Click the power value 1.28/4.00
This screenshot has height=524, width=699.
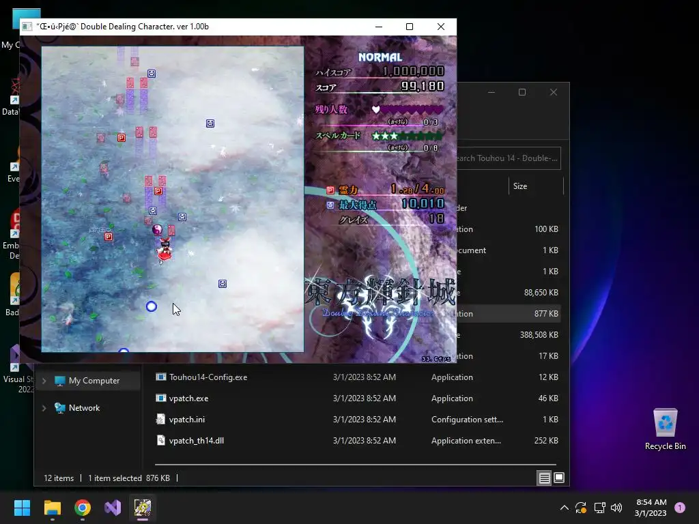(x=417, y=189)
